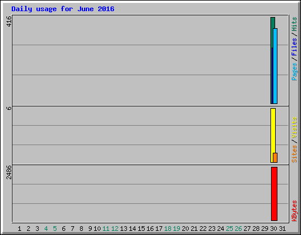Click the red KBytes bar

(274, 194)
